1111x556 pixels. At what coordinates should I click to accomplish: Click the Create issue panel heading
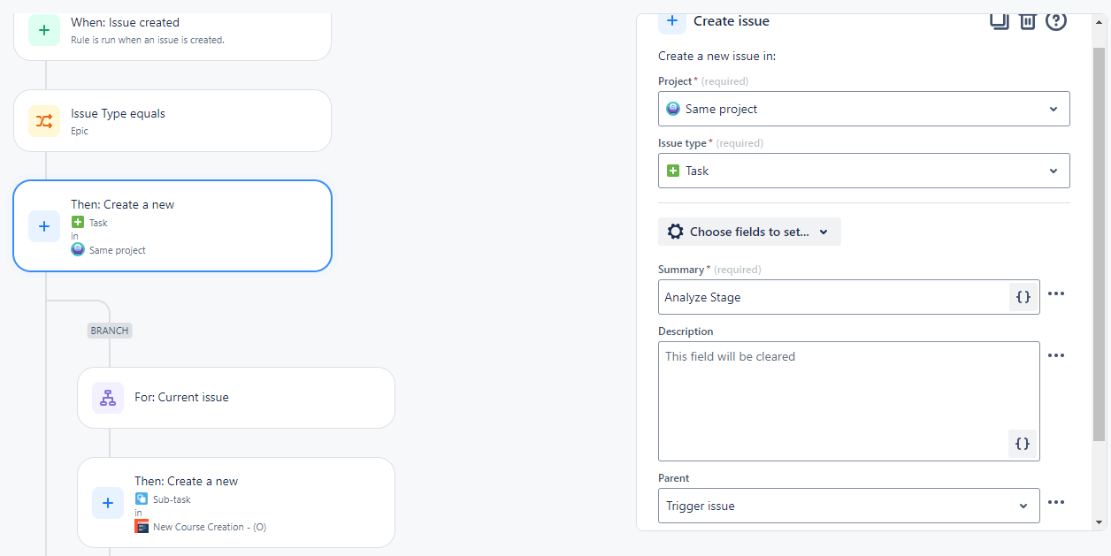coord(732,21)
